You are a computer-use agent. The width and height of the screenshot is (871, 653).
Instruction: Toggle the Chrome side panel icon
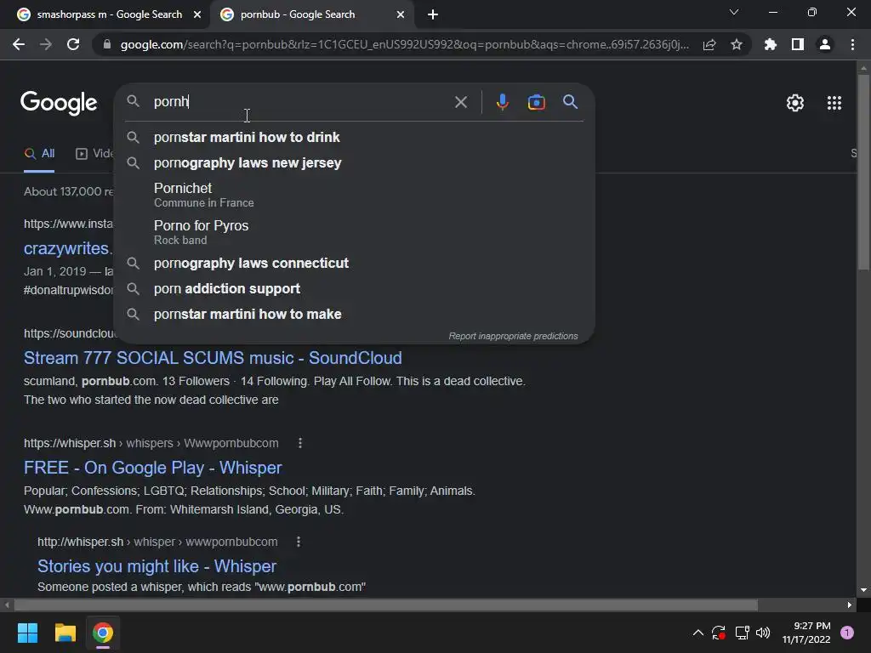click(798, 44)
